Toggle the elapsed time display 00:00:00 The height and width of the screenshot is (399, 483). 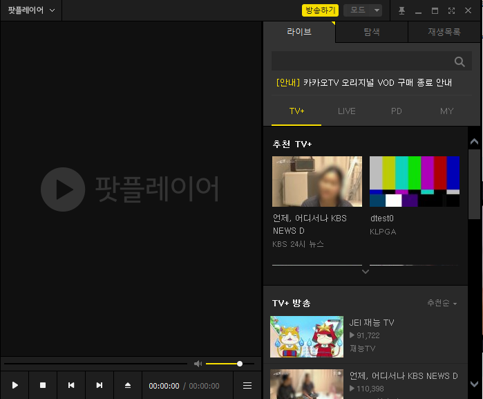click(164, 386)
